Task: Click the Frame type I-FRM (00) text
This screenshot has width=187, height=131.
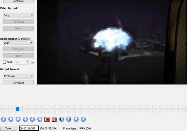Action: coord(77,128)
